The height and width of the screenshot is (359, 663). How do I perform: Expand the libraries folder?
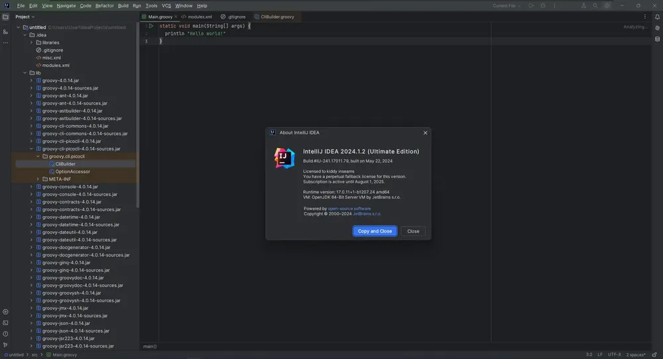(x=31, y=42)
